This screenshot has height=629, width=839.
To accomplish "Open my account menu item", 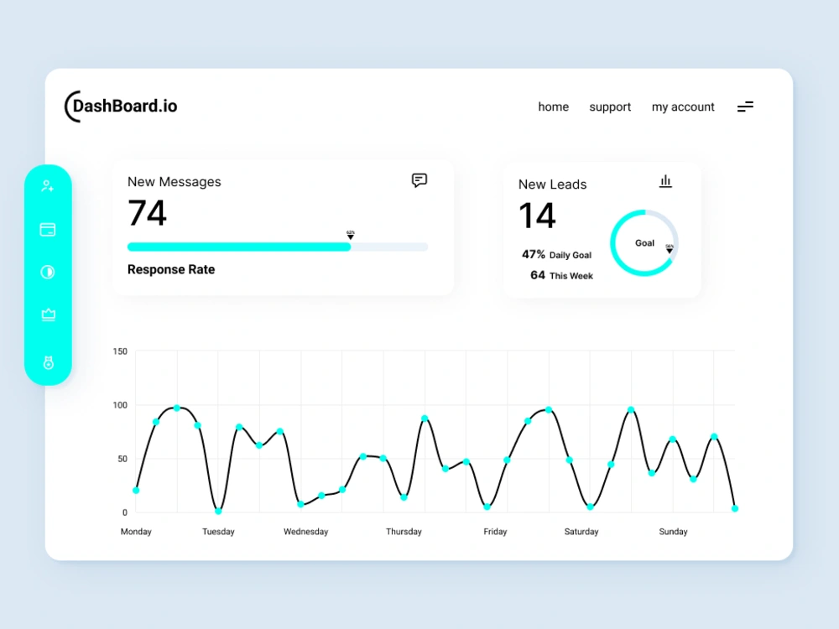I will 683,107.
